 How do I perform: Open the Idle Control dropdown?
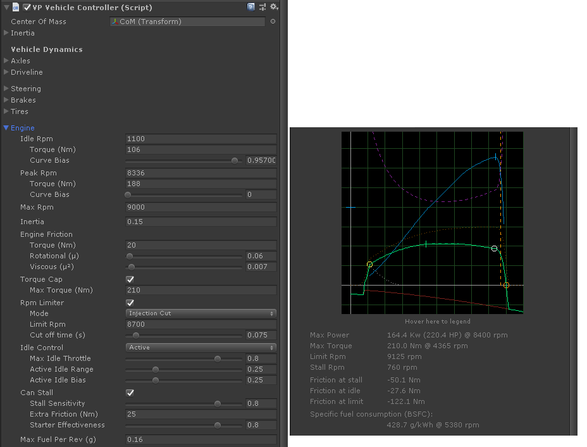(201, 348)
